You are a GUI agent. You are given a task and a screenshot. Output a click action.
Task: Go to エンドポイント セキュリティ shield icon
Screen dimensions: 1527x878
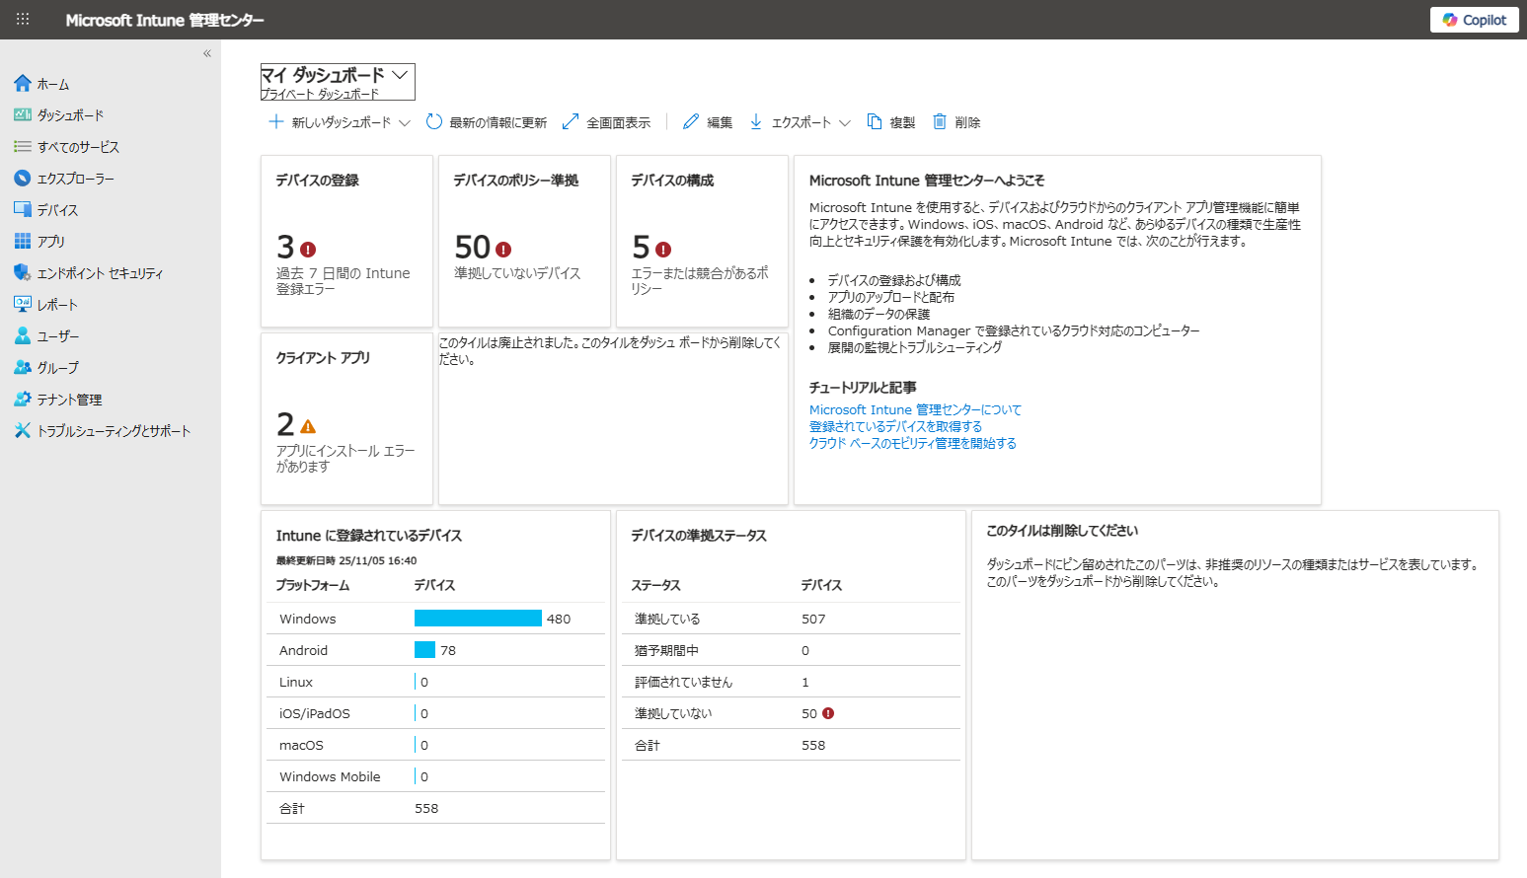(x=23, y=273)
